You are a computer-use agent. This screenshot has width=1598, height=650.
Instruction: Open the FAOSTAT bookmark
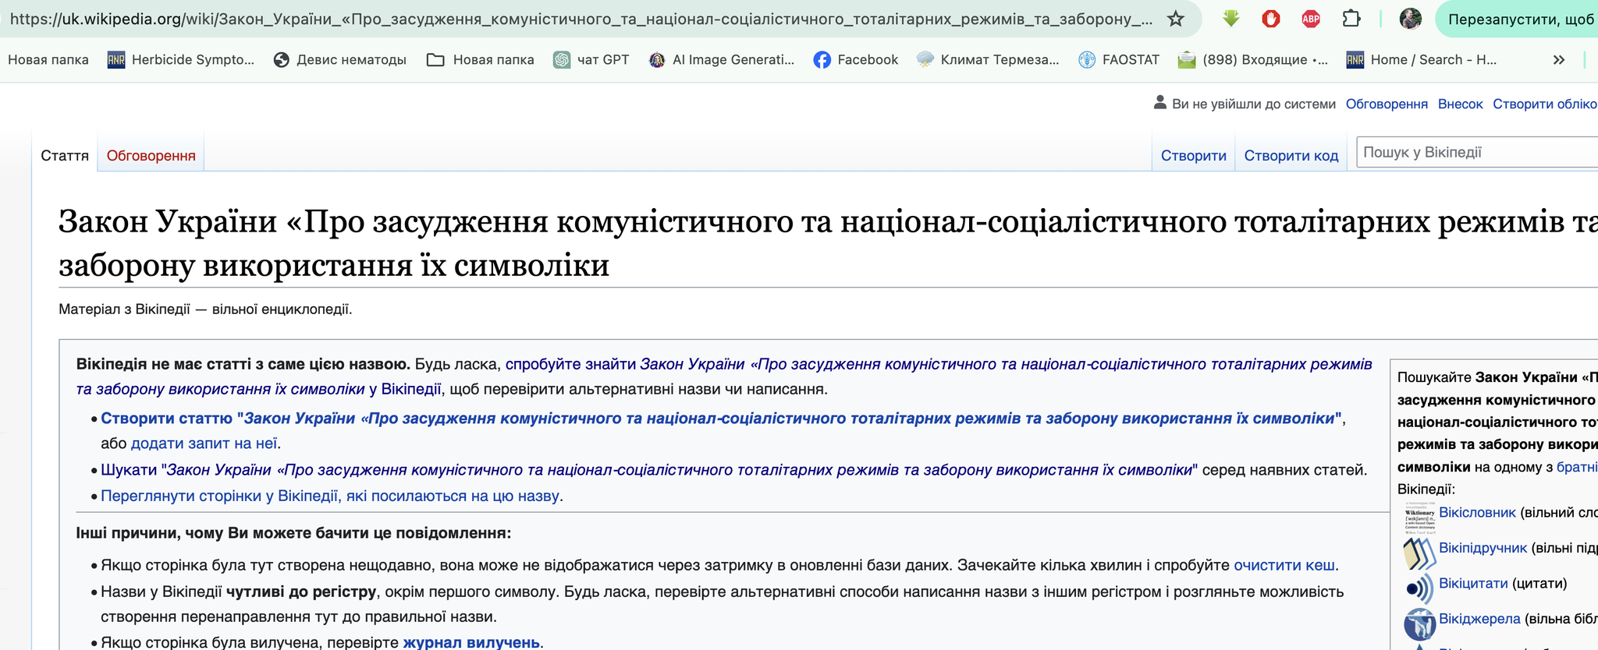coord(1118,60)
